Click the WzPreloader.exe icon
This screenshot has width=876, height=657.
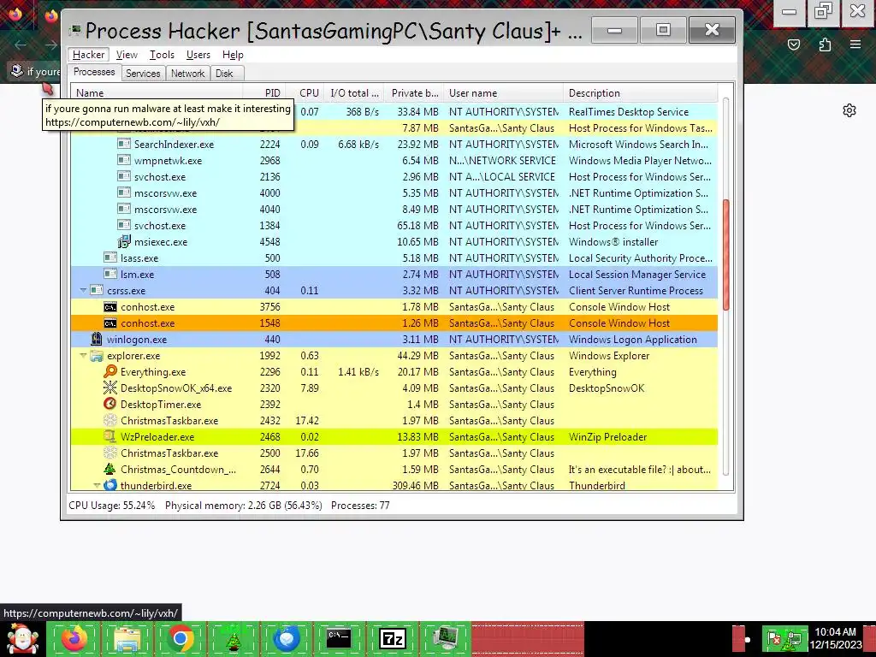(x=110, y=437)
